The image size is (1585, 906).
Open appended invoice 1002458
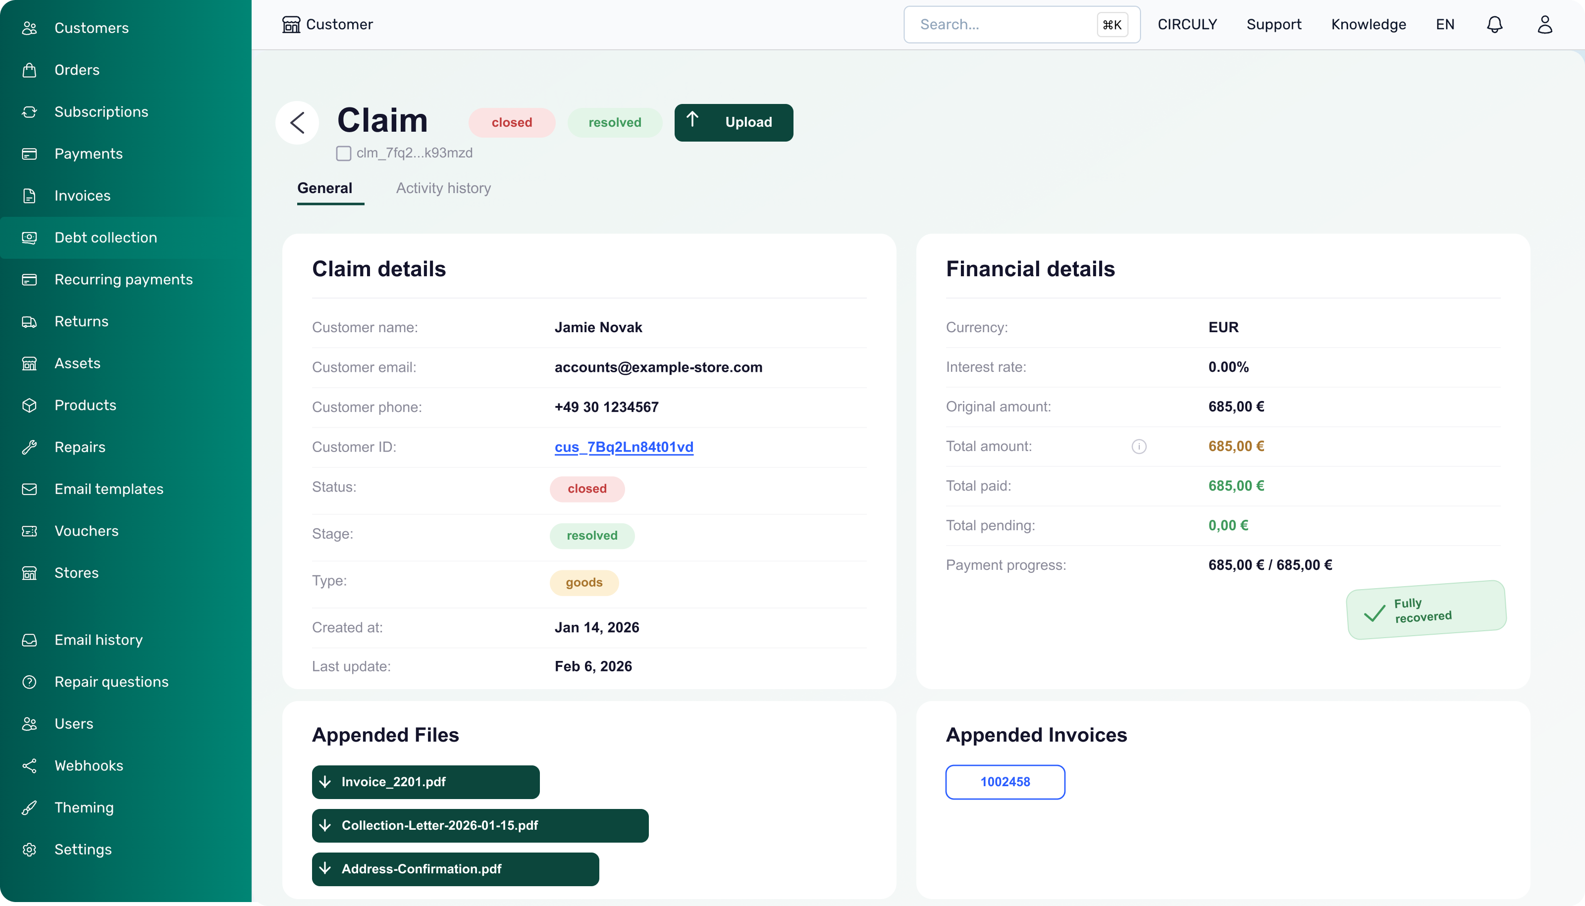point(1005,782)
